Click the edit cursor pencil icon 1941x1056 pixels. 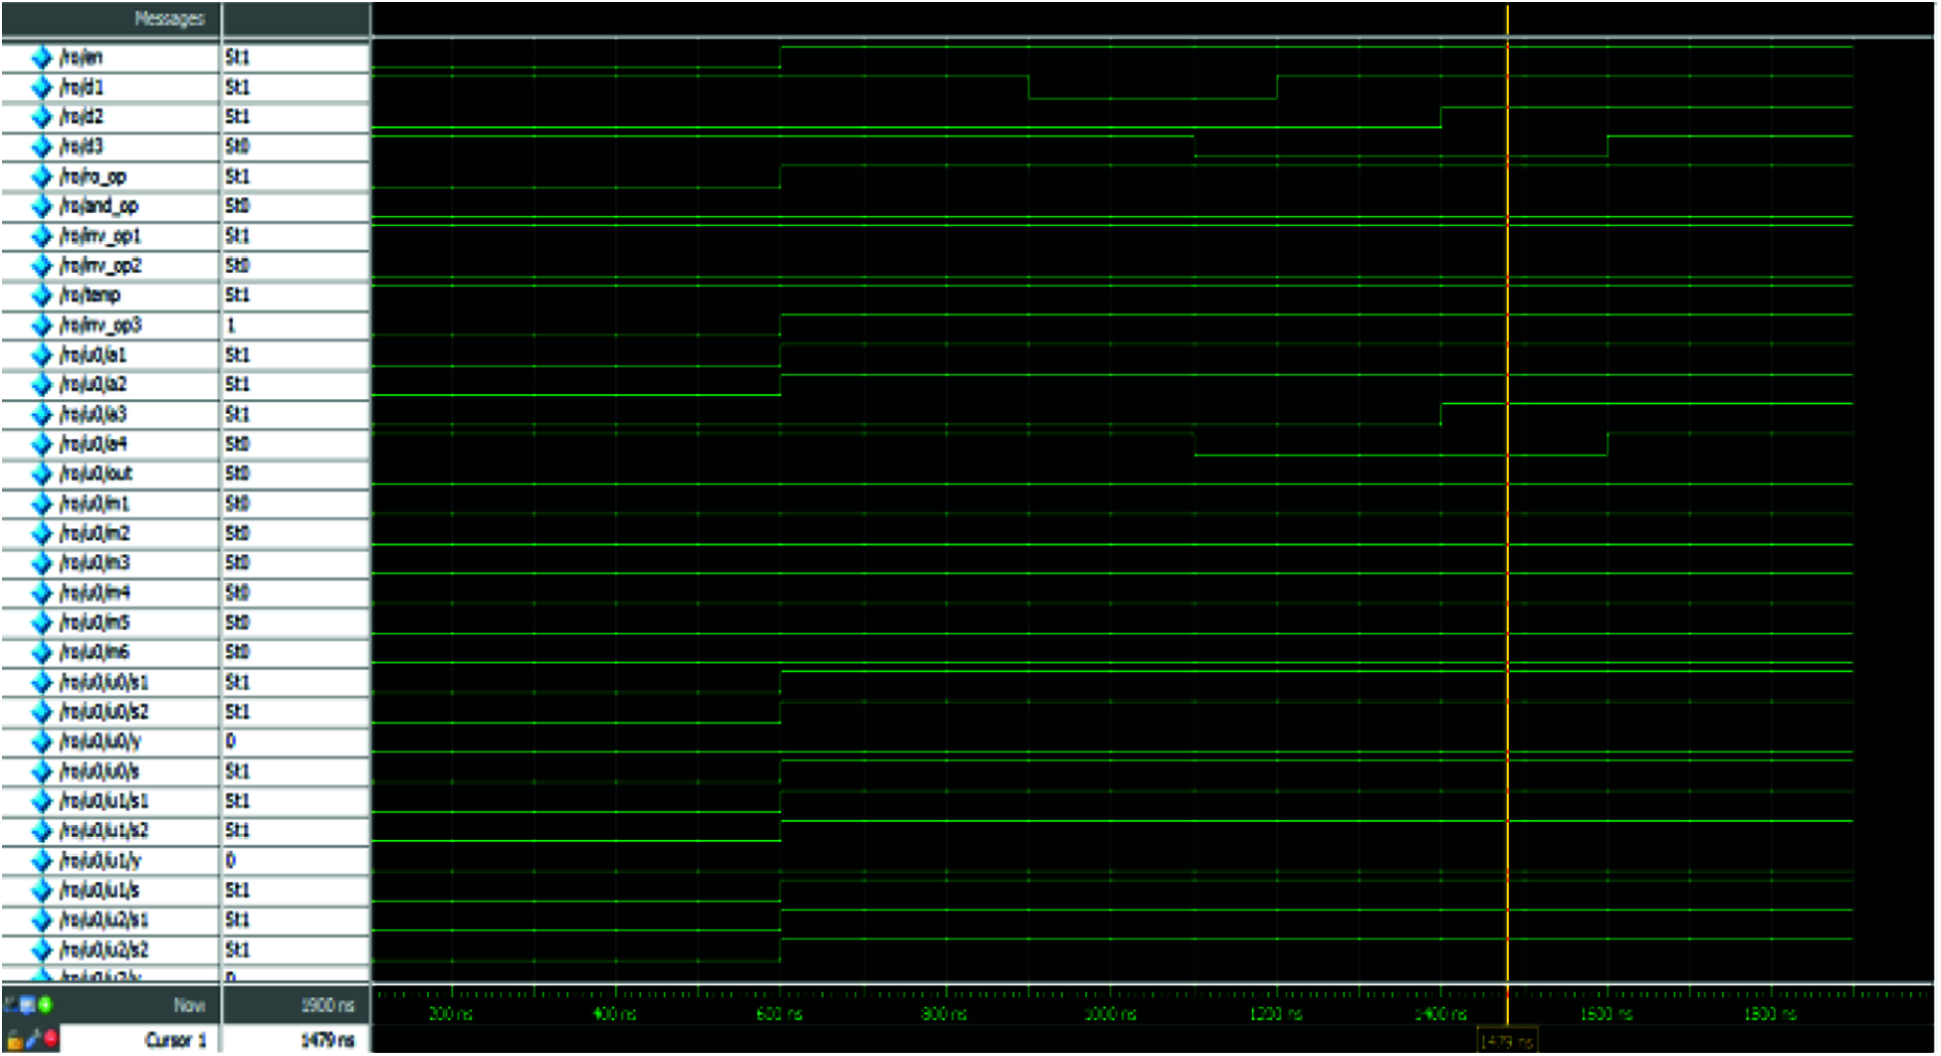pyautogui.click(x=32, y=1040)
